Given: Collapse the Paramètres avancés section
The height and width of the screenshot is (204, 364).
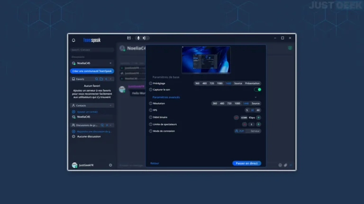Looking at the screenshot, I should 255,97.
